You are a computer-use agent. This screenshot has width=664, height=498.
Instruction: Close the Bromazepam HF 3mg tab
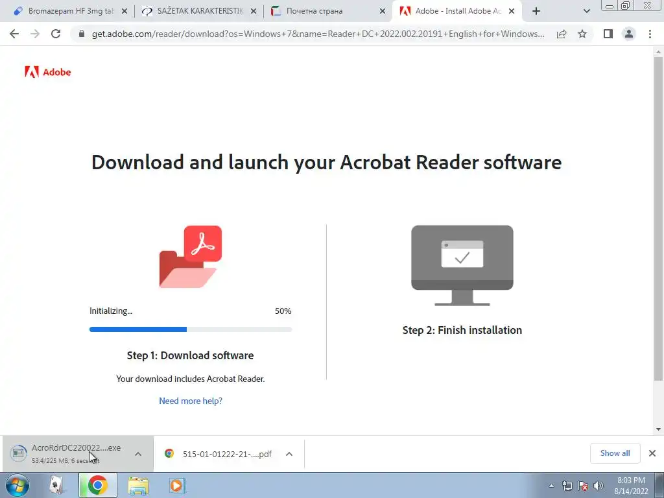click(x=124, y=12)
